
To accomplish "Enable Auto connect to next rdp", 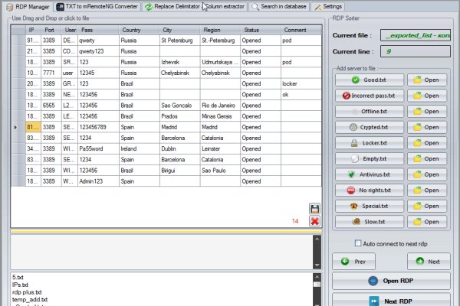I will point(357,243).
